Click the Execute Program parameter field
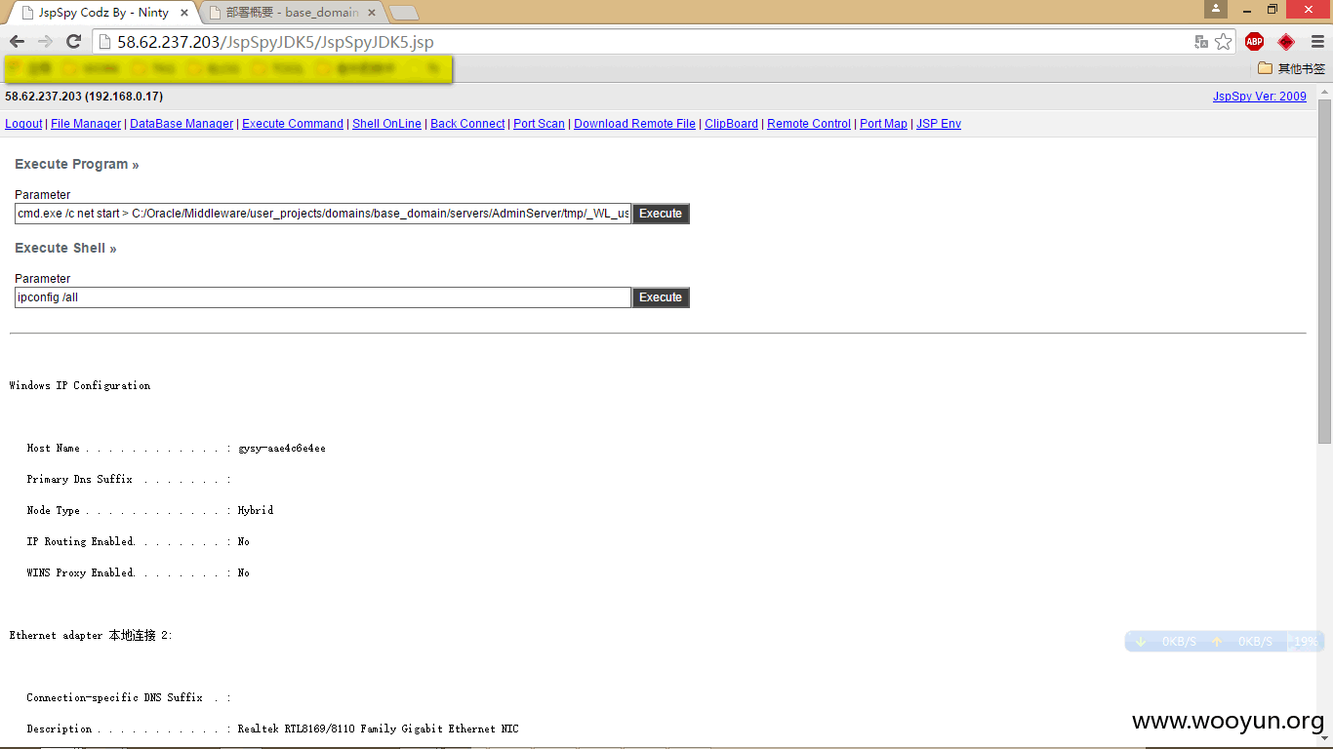 (x=323, y=214)
